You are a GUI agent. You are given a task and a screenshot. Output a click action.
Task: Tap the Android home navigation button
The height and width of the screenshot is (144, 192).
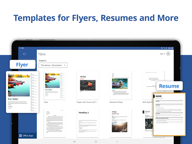pos(96,142)
